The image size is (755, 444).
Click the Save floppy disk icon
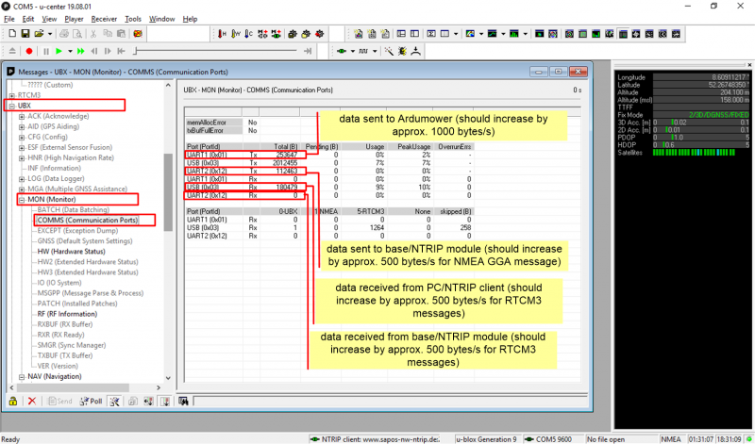coord(25,34)
